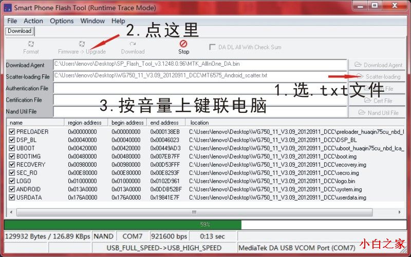This screenshot has height=257, width=411.
Task: Click end address 0x000138EB
Action: pos(165,132)
